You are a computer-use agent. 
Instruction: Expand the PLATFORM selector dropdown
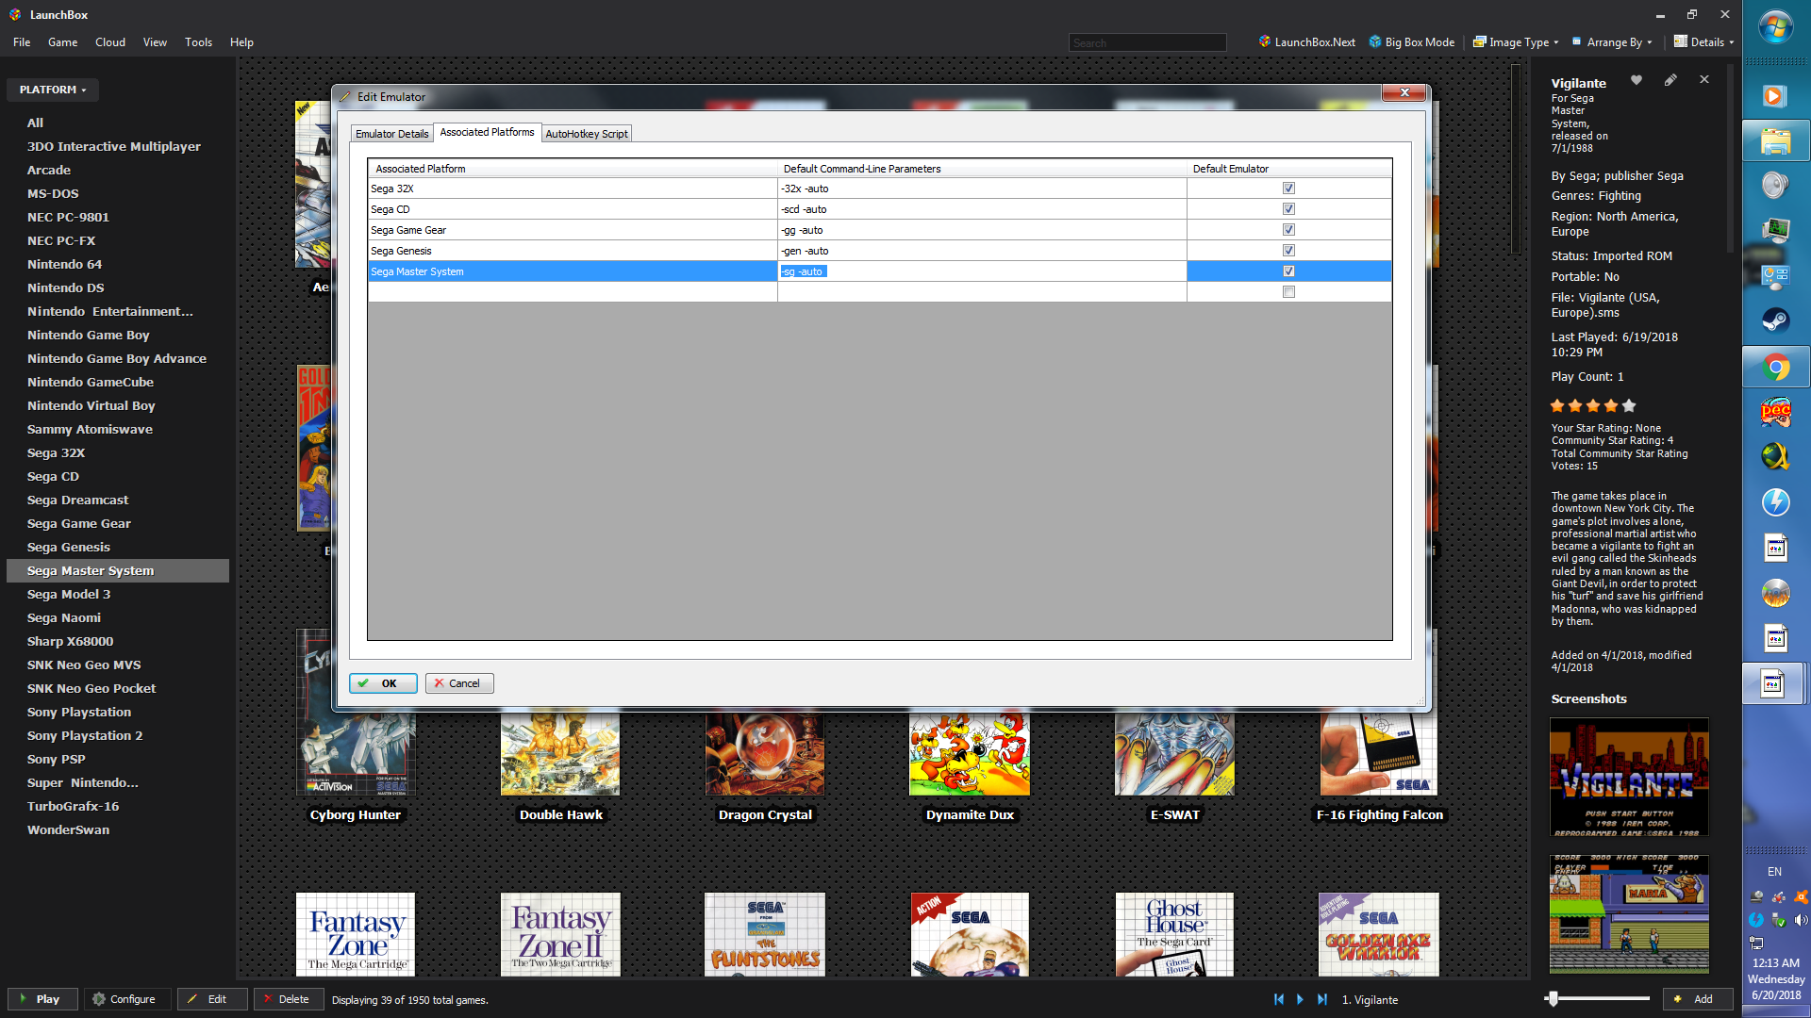53,90
